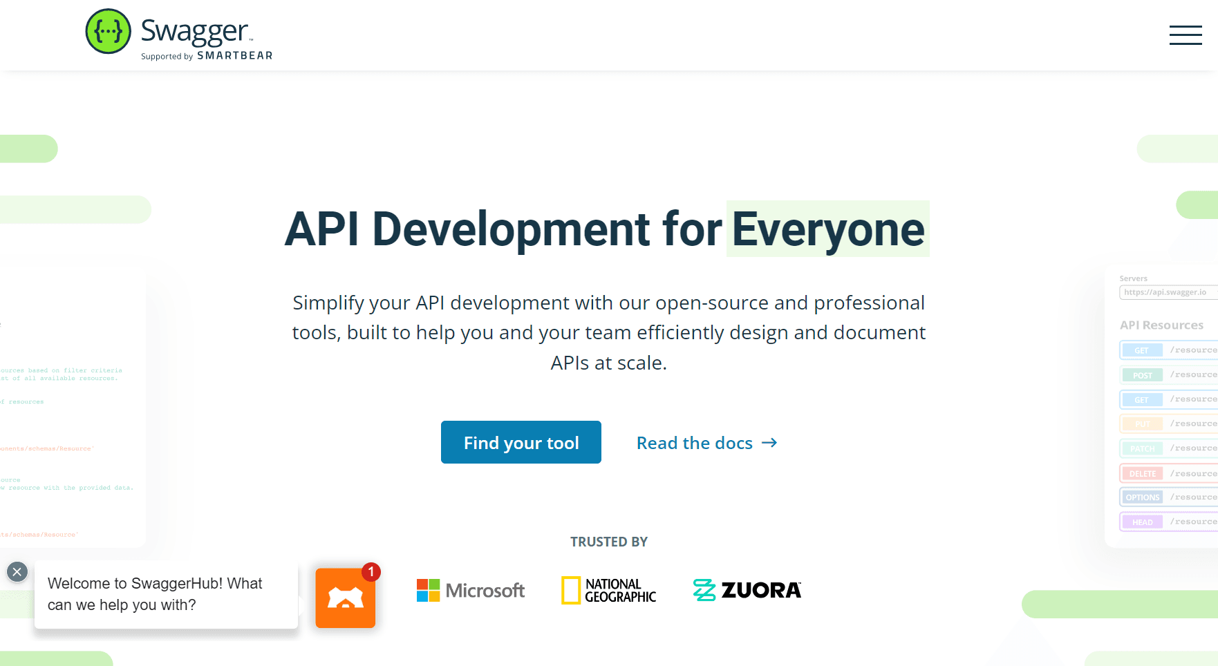This screenshot has width=1218, height=666.
Task: Open the Read the docs link
Action: click(x=706, y=443)
